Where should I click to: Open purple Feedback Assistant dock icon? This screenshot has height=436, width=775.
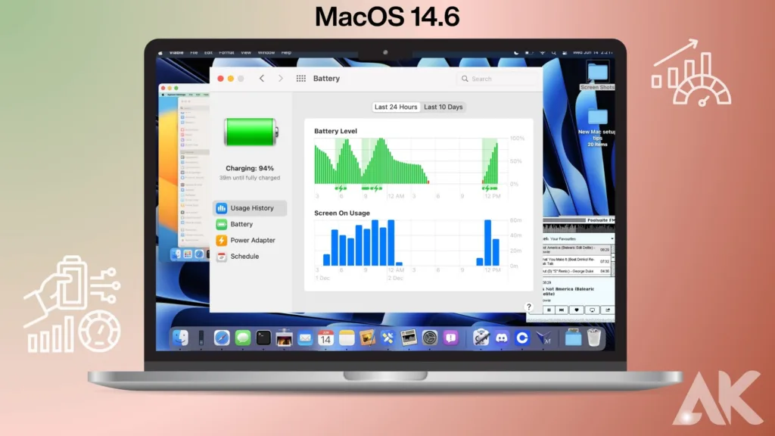(450, 338)
